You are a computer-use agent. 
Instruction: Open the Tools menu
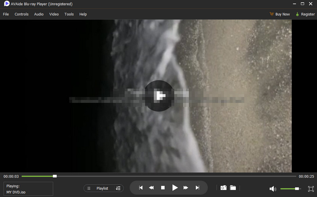pyautogui.click(x=69, y=14)
